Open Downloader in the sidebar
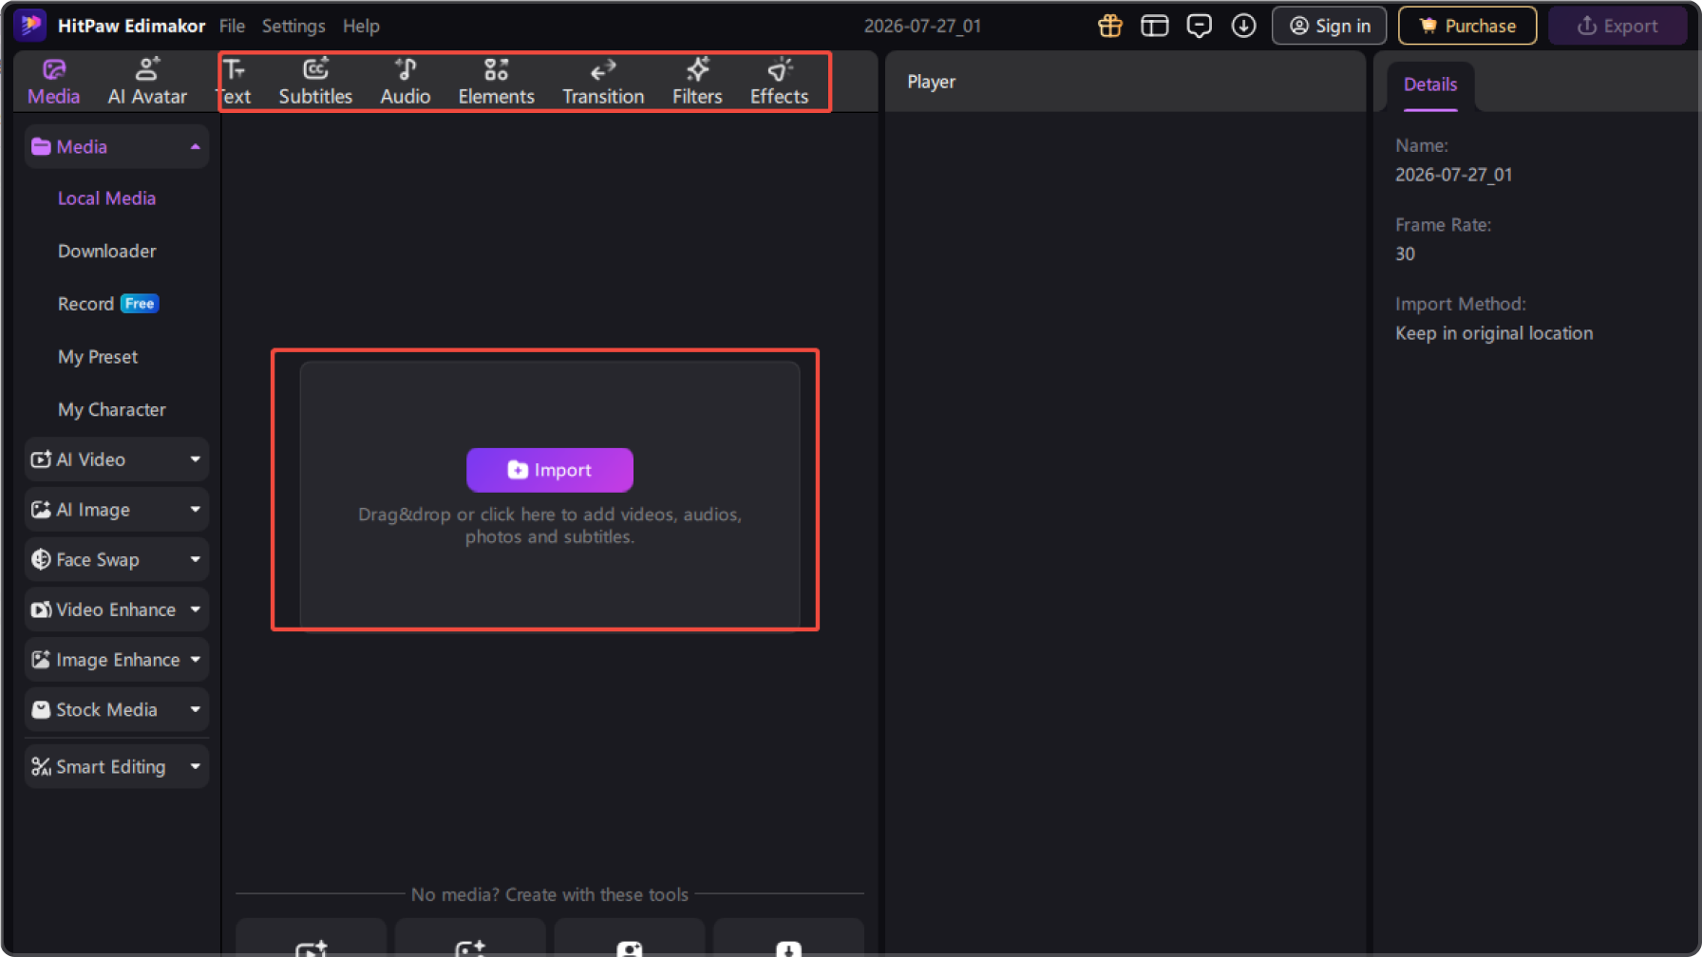This screenshot has width=1702, height=957. pyautogui.click(x=107, y=252)
